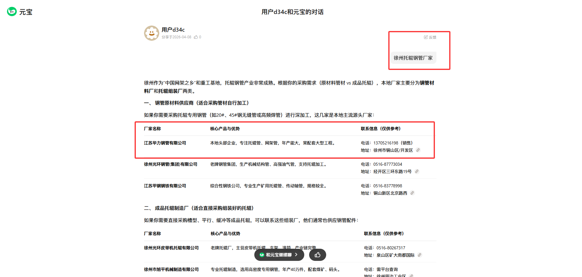Click the sentence starting 如果你需要采购托辊专用钢管
This screenshot has height=277, width=582.
(x=259, y=115)
